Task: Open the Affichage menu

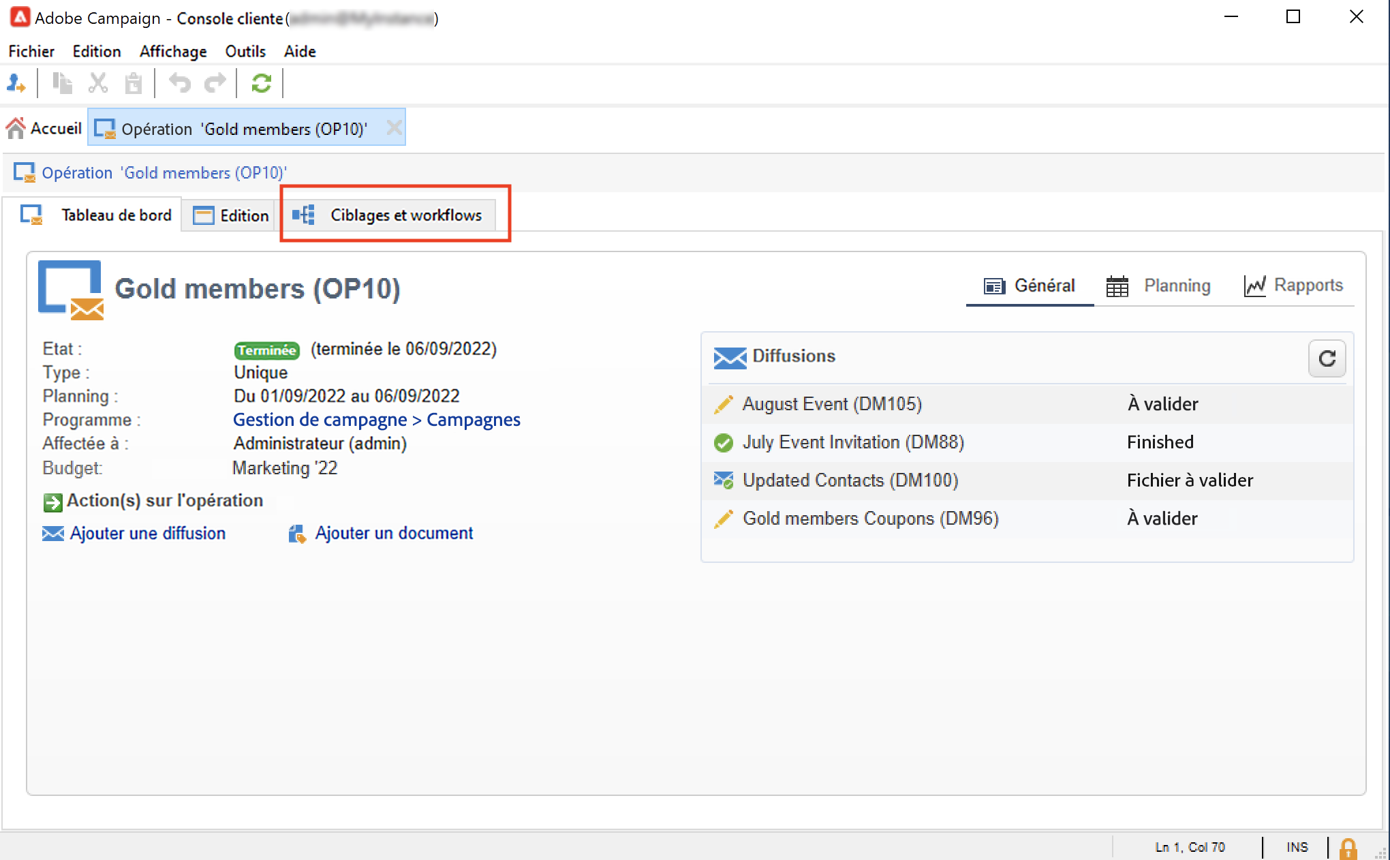Action: [x=173, y=51]
